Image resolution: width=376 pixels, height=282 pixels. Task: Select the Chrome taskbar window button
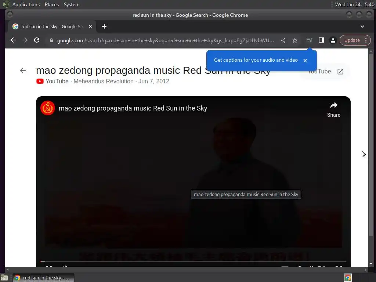click(x=43, y=278)
